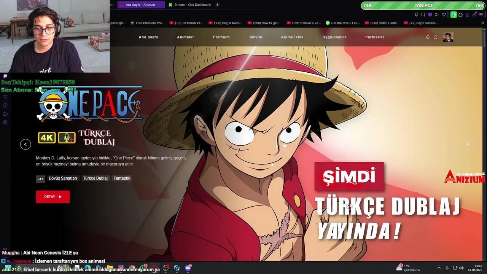487x274 pixels.
Task: Open network icon in system tray
Action: tap(455, 268)
